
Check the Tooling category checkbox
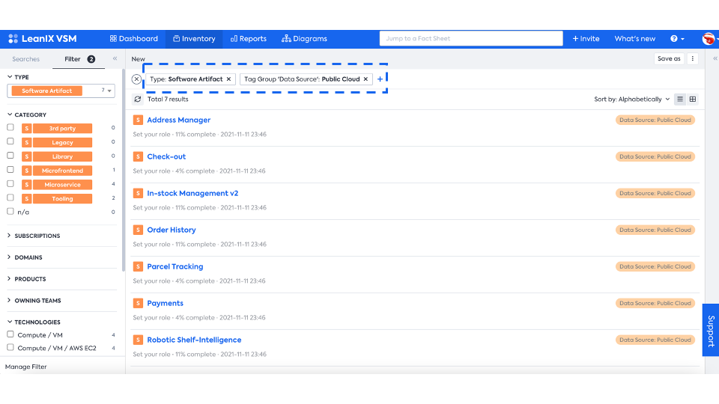pos(10,198)
